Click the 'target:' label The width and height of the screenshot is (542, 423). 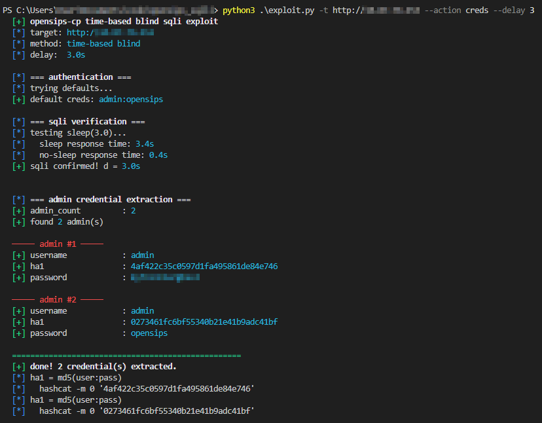[46, 33]
